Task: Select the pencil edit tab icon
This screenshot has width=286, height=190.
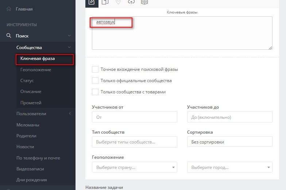Action: pyautogui.click(x=92, y=2)
